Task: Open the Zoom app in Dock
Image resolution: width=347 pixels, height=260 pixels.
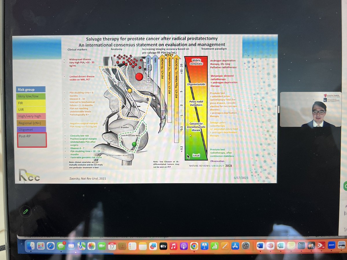Action: click(331, 245)
